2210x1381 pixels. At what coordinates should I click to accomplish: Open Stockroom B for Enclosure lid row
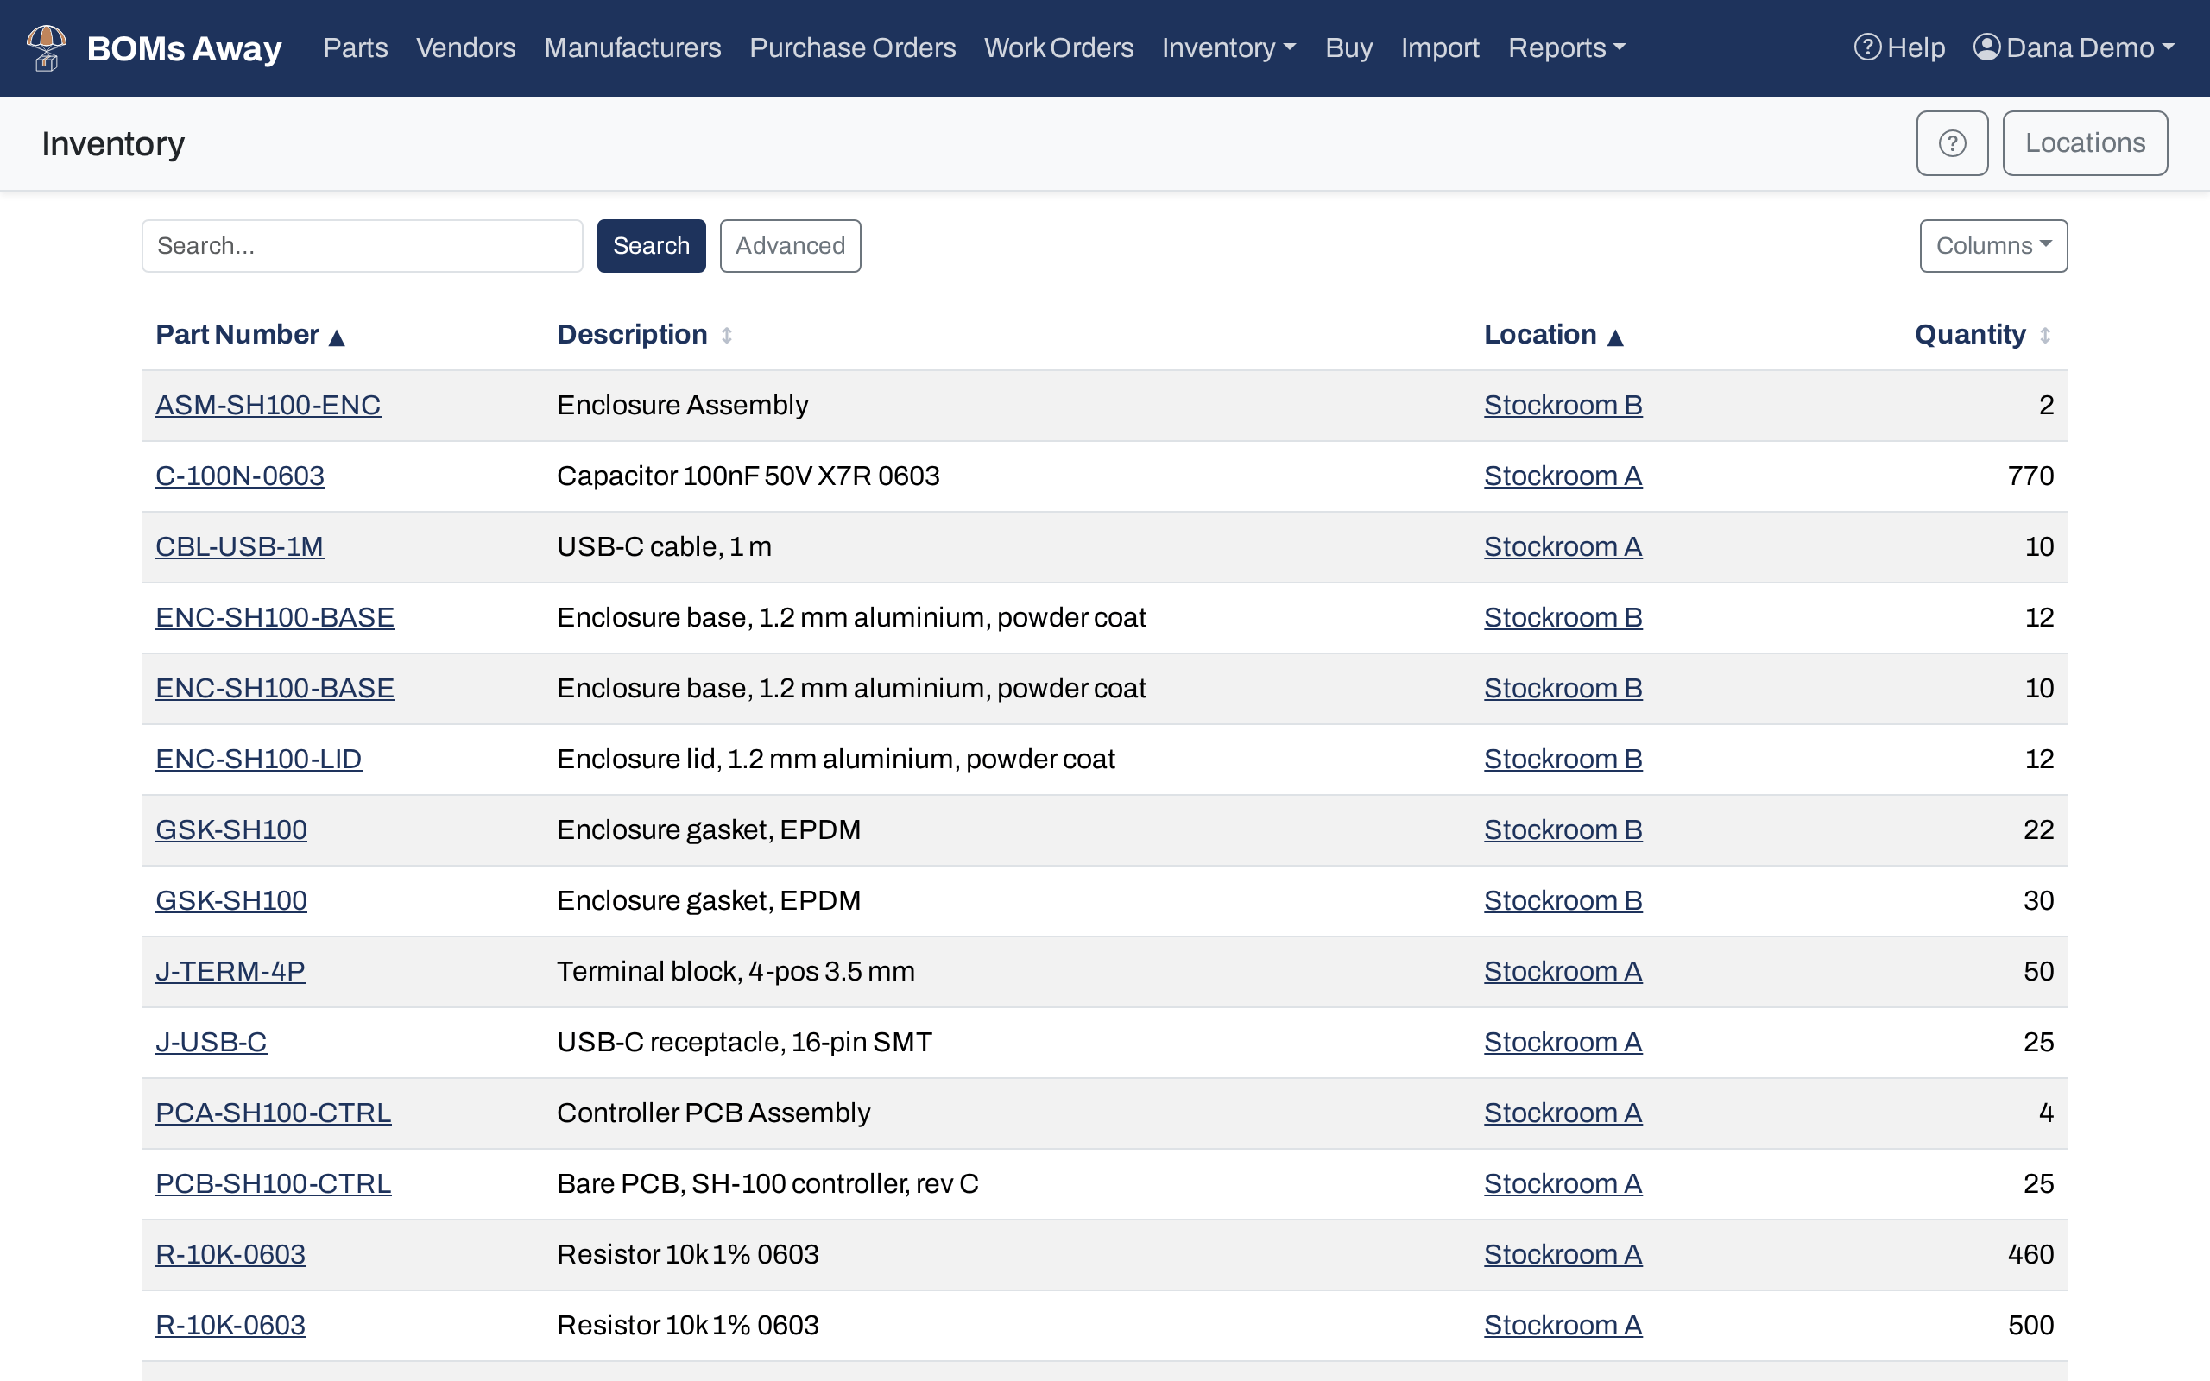(1563, 759)
